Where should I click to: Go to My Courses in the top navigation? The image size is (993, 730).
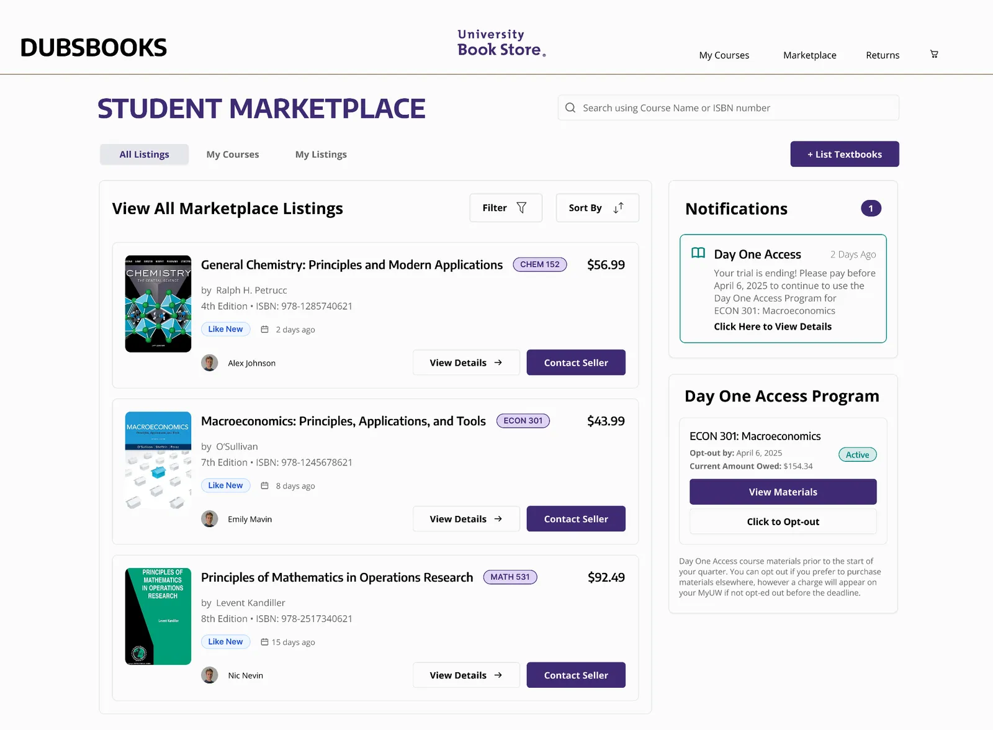(724, 55)
